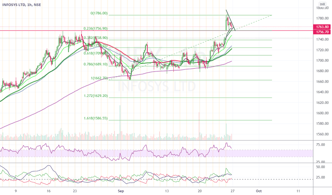Click the 1620.00 price axis label
The width and height of the screenshot is (332, 195).
(x=322, y=103)
